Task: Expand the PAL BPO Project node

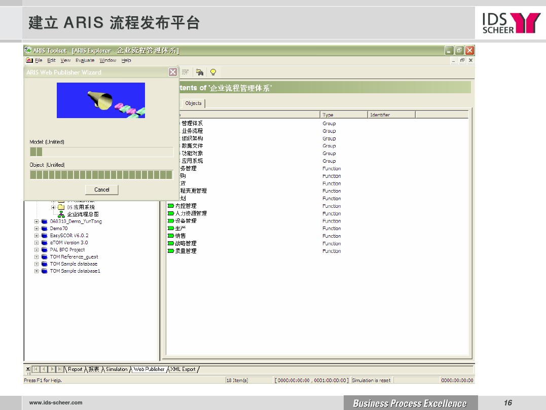Action: click(37, 249)
